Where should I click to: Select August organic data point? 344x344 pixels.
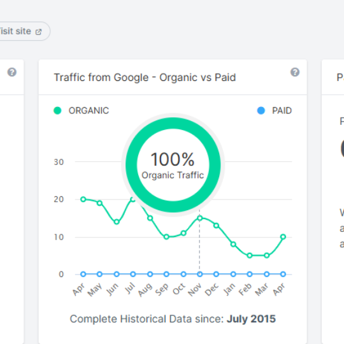[x=150, y=218]
